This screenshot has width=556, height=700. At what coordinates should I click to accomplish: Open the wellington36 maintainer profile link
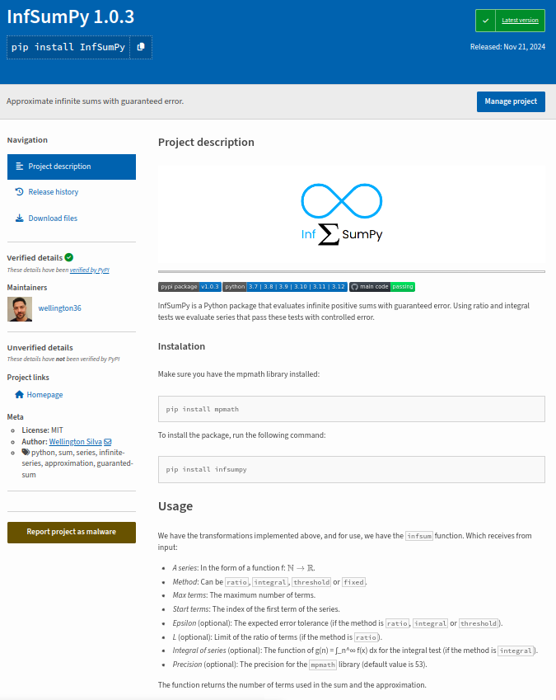60,308
